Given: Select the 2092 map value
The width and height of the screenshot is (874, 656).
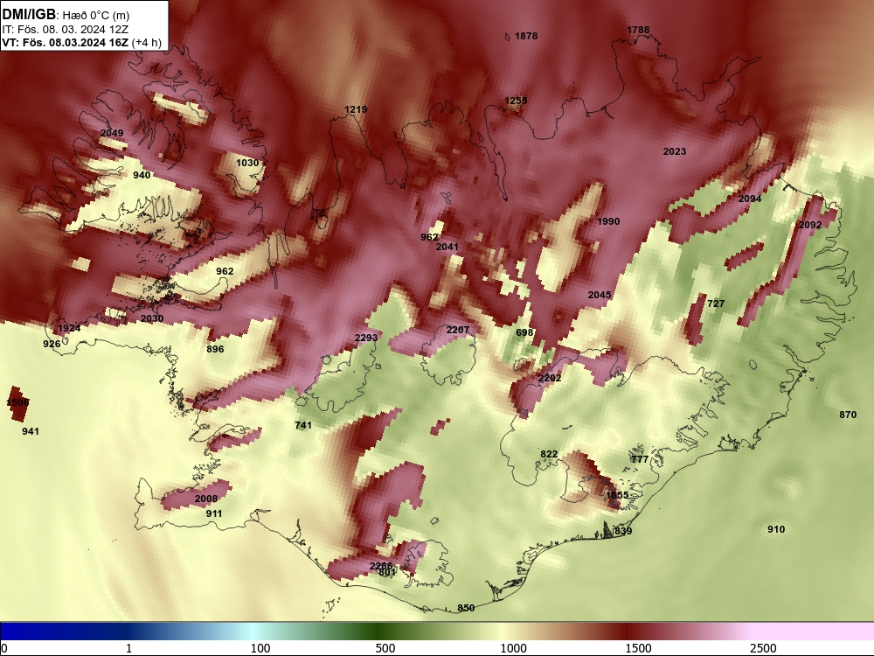Looking at the screenshot, I should pyautogui.click(x=810, y=225).
